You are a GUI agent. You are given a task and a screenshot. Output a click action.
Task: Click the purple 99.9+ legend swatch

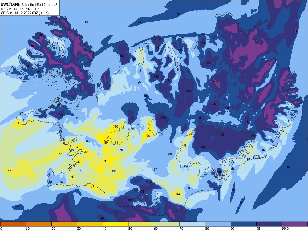[295, 224]
